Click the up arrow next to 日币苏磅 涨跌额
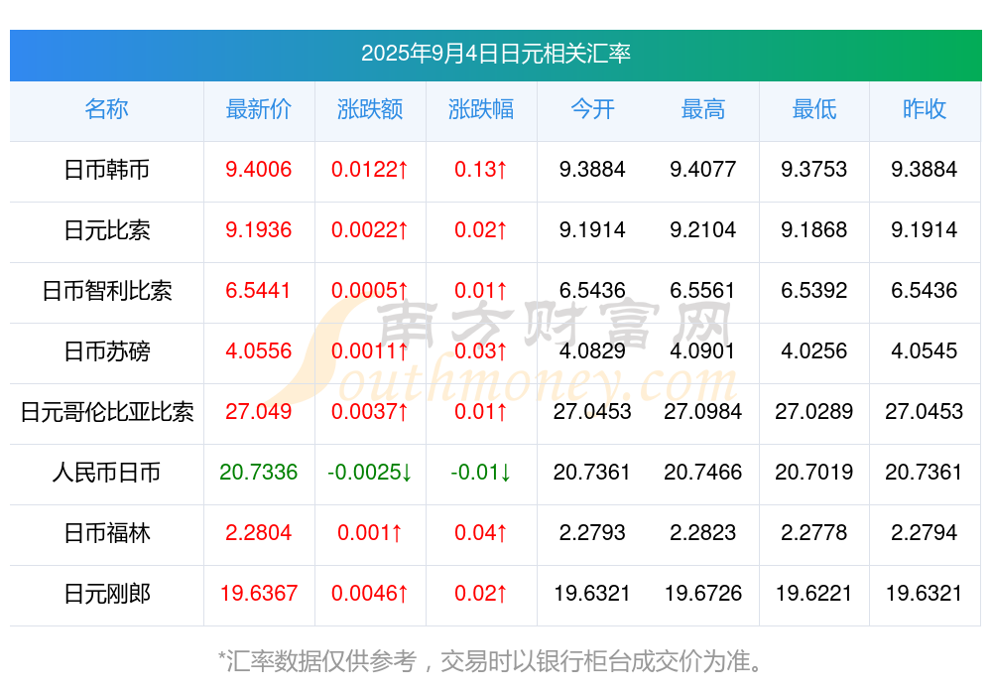 [401, 352]
